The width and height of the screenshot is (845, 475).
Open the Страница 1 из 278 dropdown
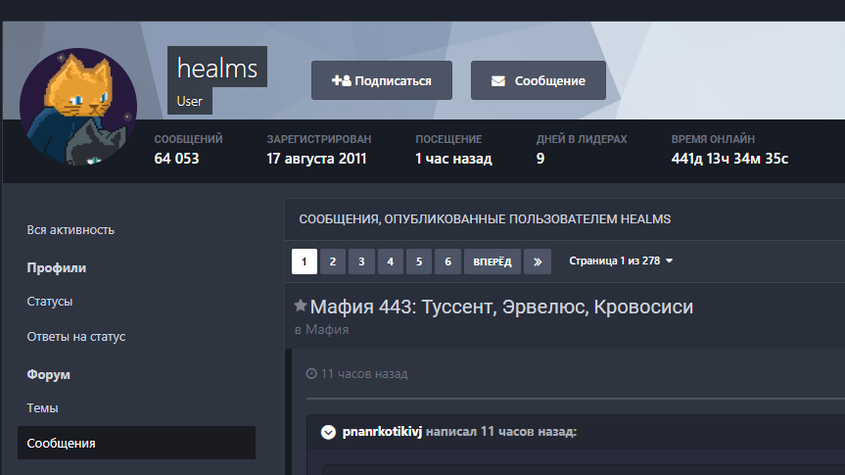[621, 261]
